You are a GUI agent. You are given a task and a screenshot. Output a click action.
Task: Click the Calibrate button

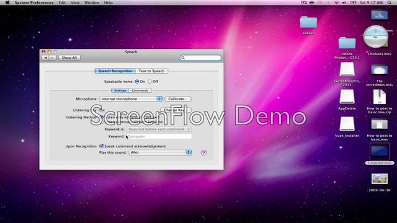pyautogui.click(x=178, y=99)
